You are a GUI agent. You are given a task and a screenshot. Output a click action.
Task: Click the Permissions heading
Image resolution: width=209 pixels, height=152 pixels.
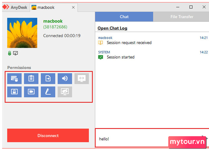click(19, 68)
